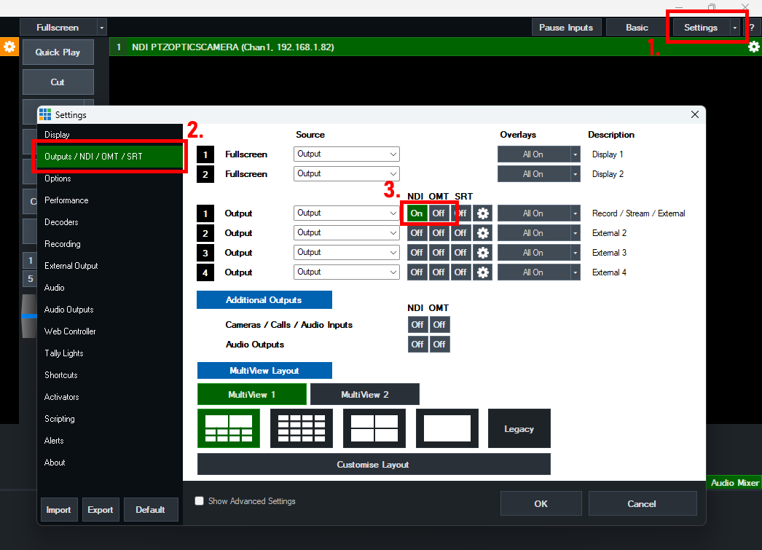Select the single-window MultiView layout
This screenshot has height=550, width=762.
click(x=447, y=428)
